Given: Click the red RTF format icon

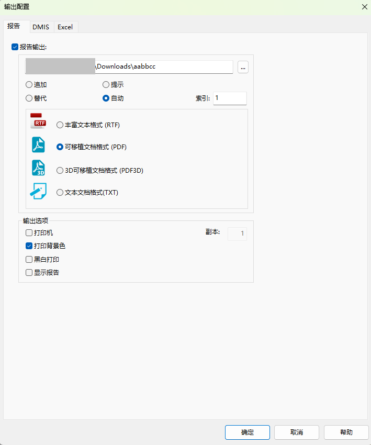Looking at the screenshot, I should [x=38, y=121].
